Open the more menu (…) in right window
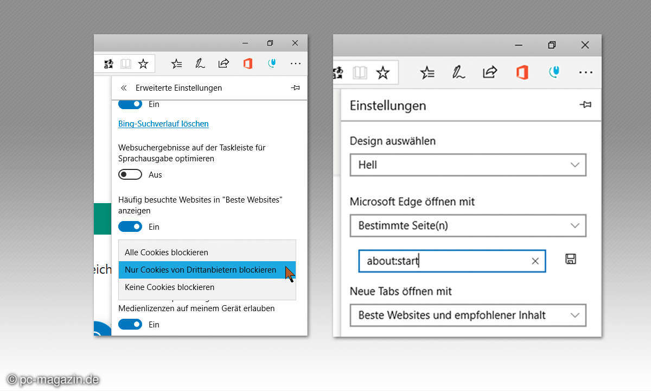651x391 pixels. point(585,72)
